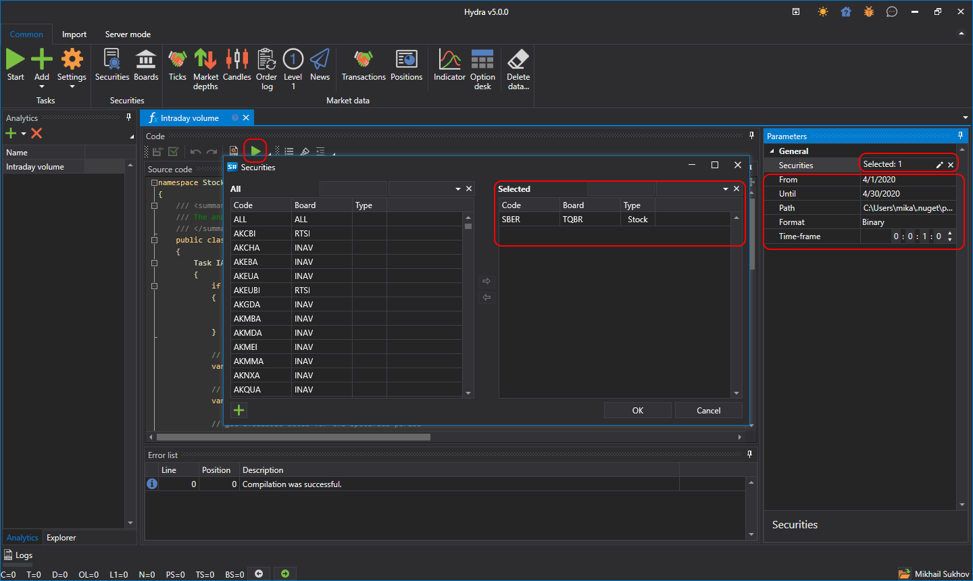Switch to the Common ribbon tab

point(26,34)
